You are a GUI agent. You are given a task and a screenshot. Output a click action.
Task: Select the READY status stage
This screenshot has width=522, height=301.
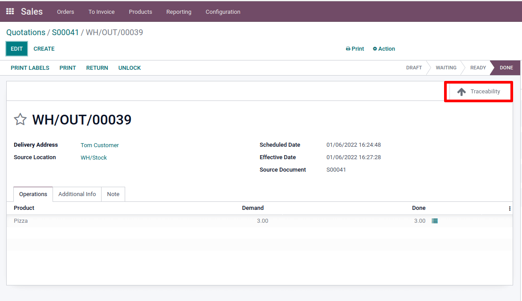[478, 68]
